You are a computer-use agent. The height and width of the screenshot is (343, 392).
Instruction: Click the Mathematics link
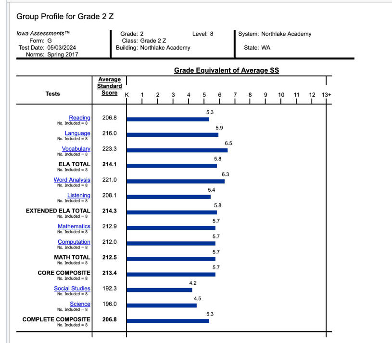click(74, 226)
